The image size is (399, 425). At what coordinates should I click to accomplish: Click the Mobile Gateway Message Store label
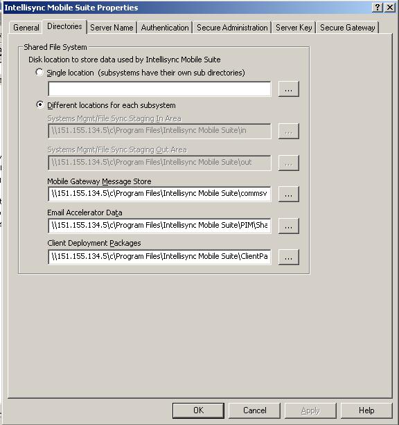(x=99, y=181)
